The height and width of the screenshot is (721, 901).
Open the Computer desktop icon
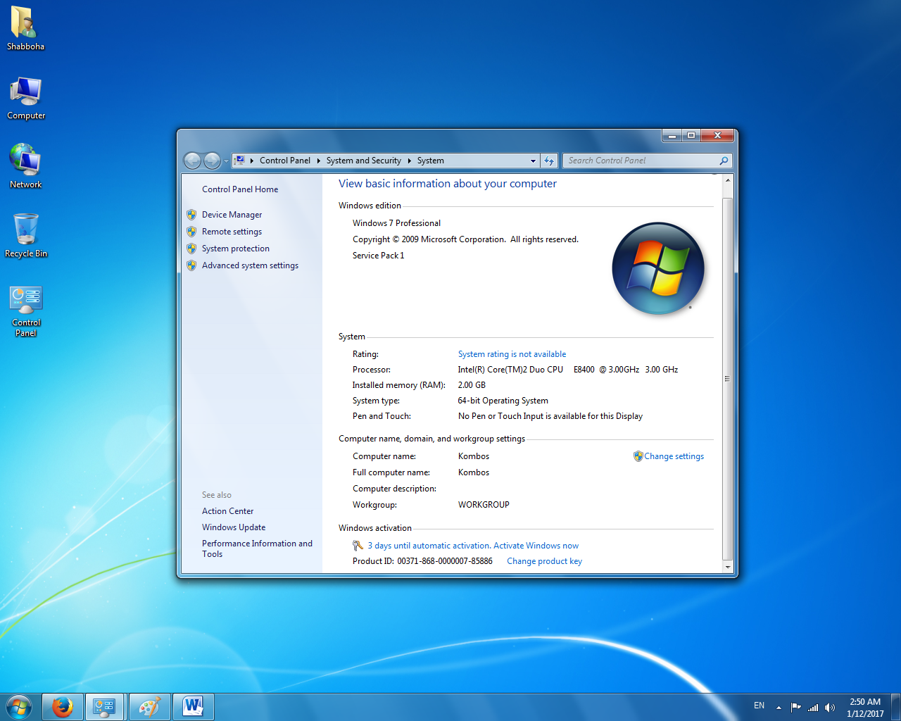(x=26, y=98)
